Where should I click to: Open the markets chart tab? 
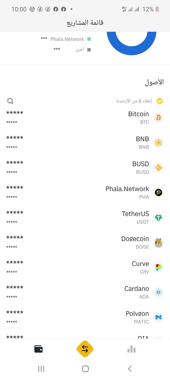click(132, 349)
